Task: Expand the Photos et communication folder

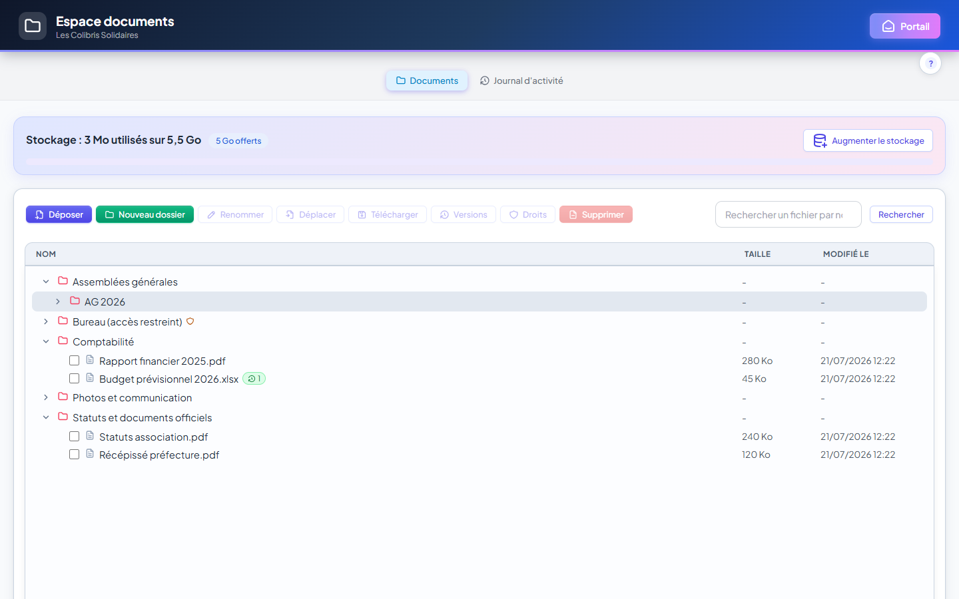Action: (46, 397)
